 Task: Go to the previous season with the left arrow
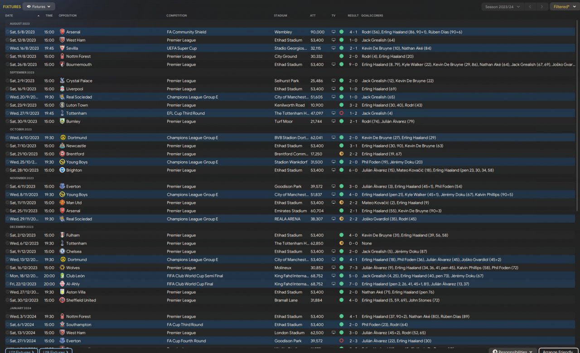click(x=530, y=7)
